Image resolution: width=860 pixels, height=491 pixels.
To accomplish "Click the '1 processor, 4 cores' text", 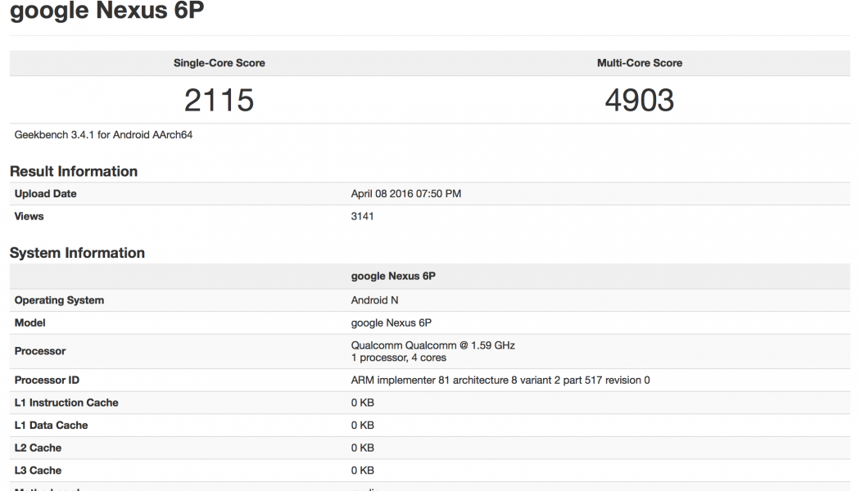I will click(397, 358).
